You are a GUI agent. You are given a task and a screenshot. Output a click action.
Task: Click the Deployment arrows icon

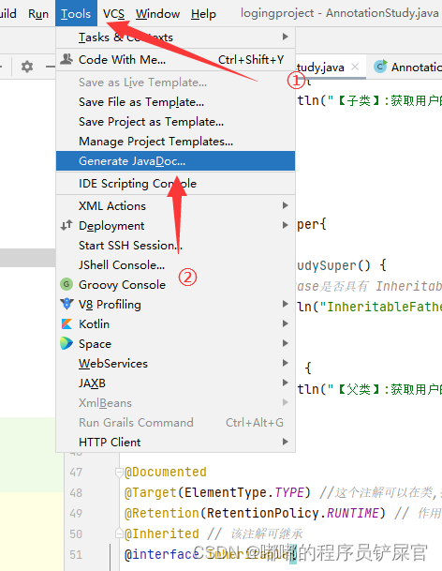(x=66, y=225)
